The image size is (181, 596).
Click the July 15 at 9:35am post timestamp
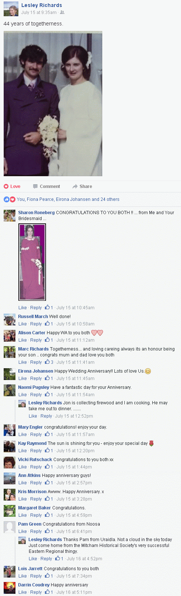tap(39, 12)
